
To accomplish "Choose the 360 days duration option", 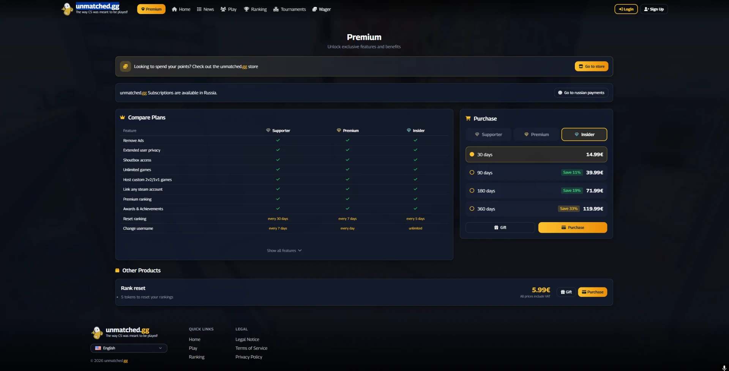I will [x=536, y=209].
